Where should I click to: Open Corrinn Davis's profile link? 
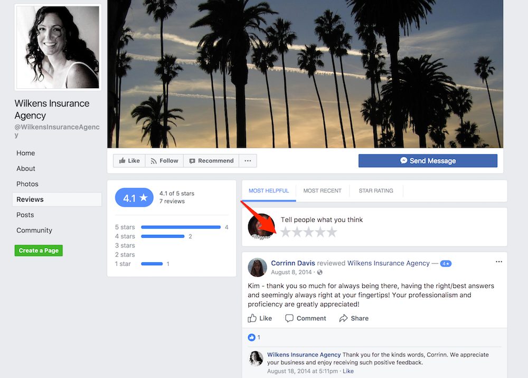coord(293,263)
